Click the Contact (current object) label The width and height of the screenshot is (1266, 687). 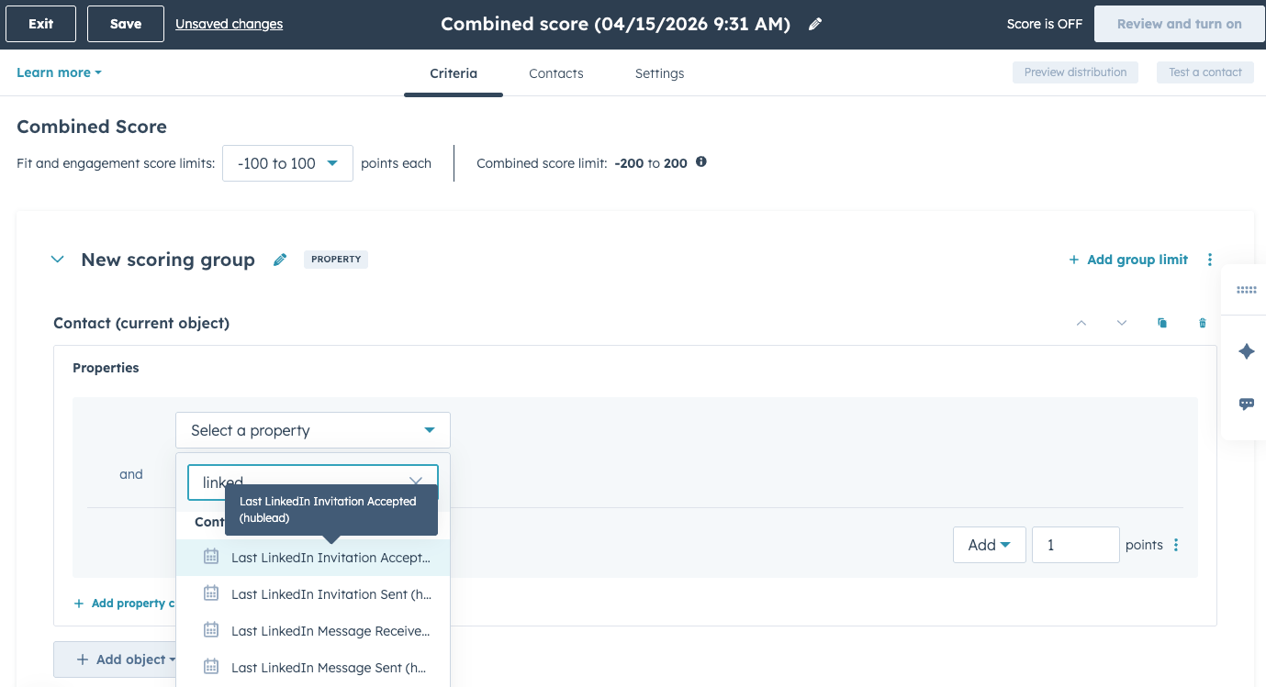tap(141, 323)
